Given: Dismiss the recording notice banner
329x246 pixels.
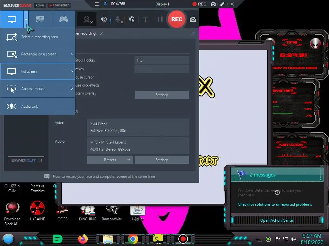Looking at the screenshot, I should (102, 33).
